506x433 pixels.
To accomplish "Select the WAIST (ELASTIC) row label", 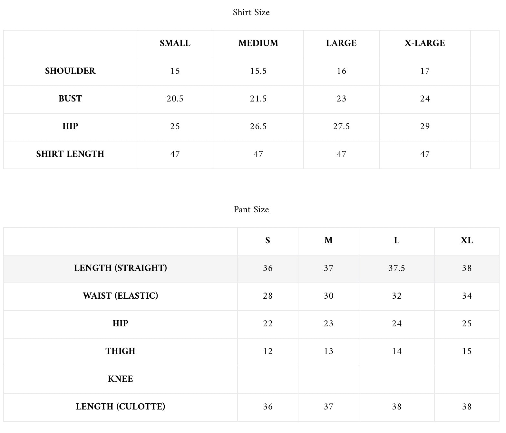I will tap(121, 296).
